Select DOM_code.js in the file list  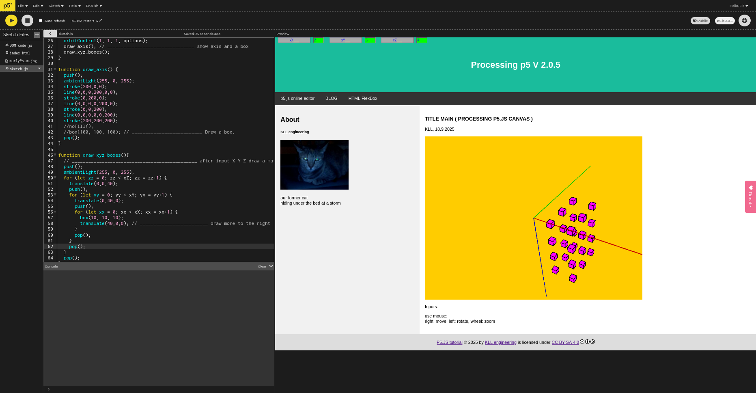point(21,45)
